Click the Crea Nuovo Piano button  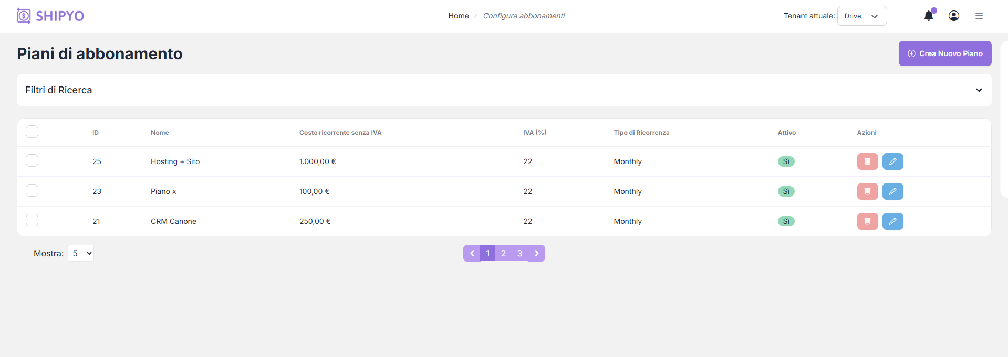tap(944, 53)
